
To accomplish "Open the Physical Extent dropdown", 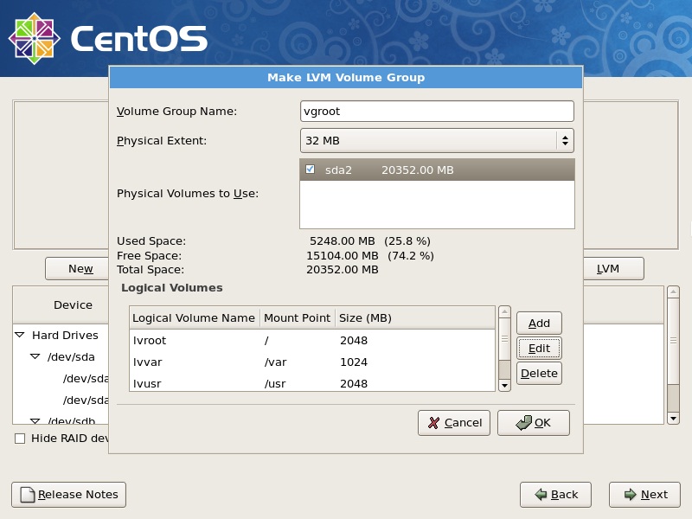I will [x=437, y=141].
